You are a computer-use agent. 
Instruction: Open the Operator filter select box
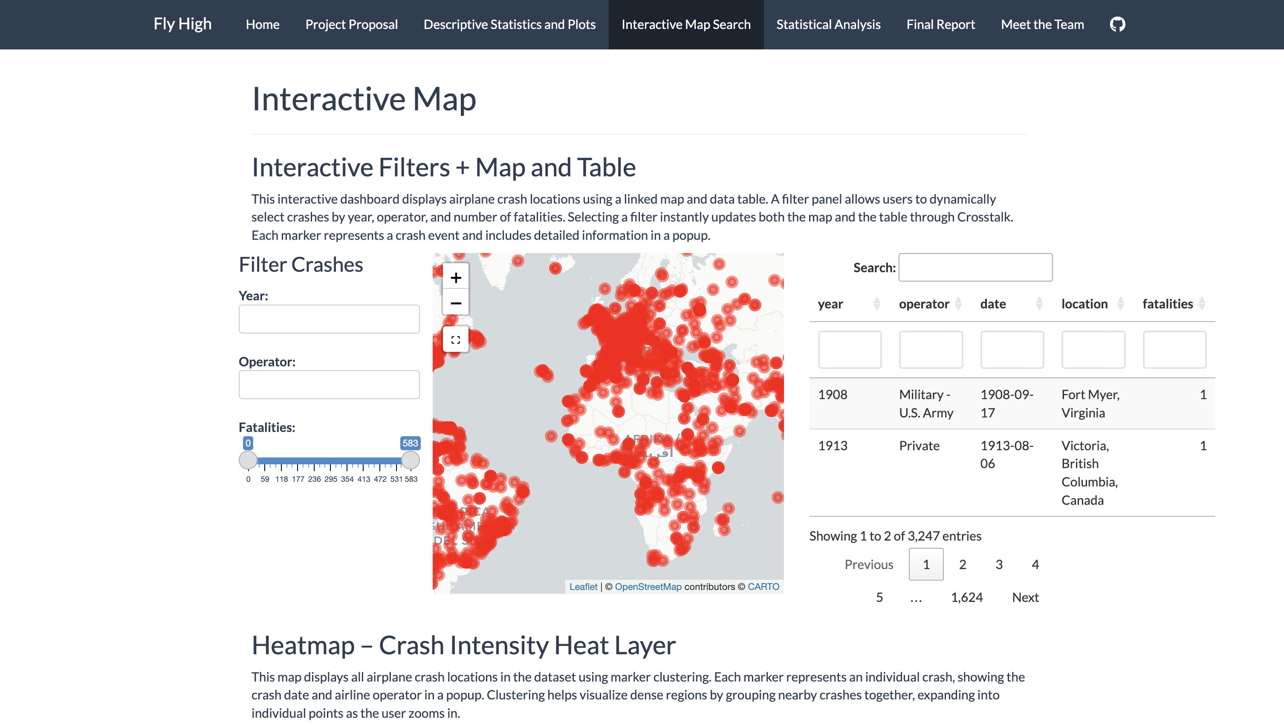click(329, 384)
